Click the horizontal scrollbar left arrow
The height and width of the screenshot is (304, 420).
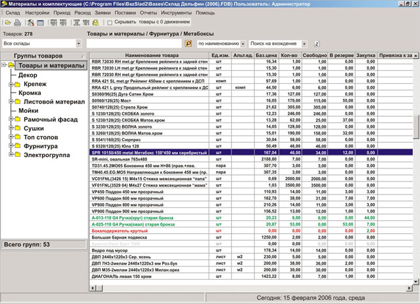point(93,288)
